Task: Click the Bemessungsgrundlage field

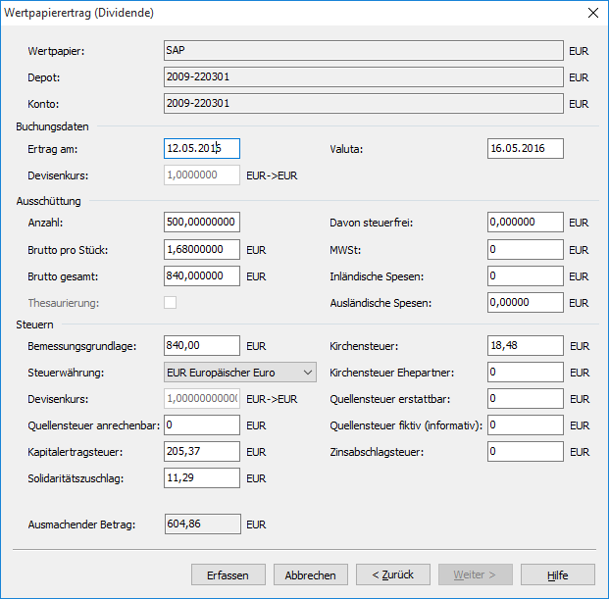Action: pos(202,346)
